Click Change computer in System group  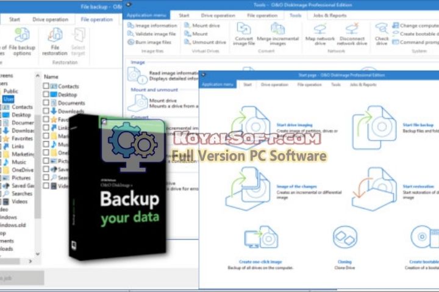[415, 26]
